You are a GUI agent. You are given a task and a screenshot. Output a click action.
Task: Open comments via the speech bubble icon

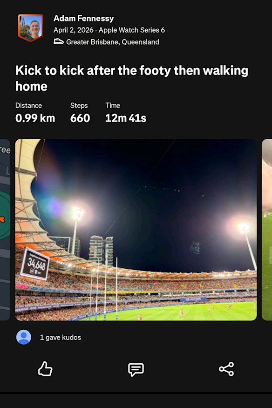[x=136, y=369]
